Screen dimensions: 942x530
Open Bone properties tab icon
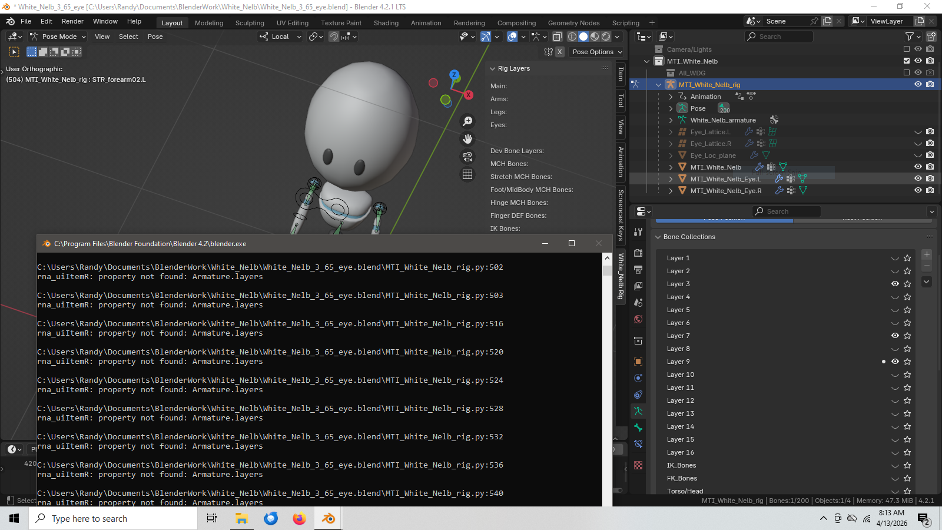click(638, 428)
